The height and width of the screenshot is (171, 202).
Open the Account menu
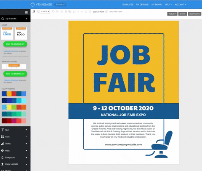tap(181, 5)
